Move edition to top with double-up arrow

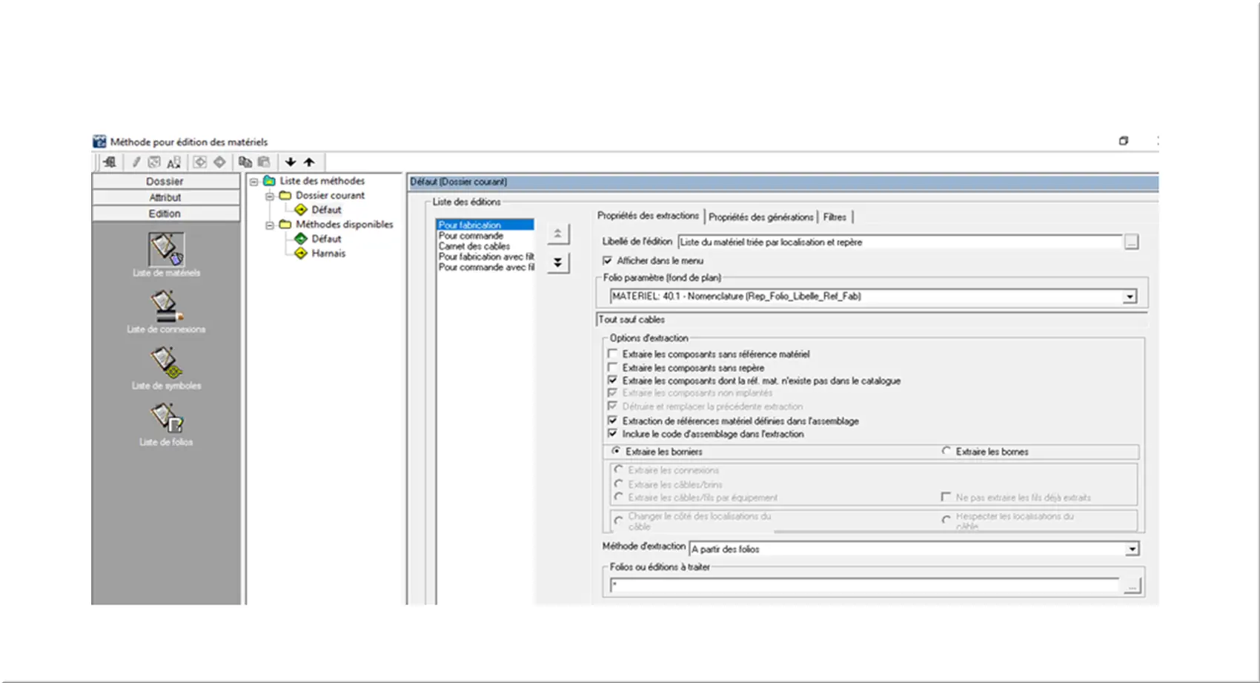tap(558, 234)
